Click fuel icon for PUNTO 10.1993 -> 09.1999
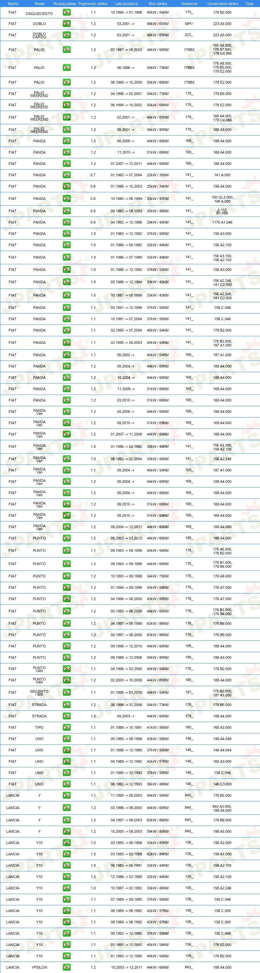Image resolution: width=260 pixels, height=973 pixels. [67, 576]
